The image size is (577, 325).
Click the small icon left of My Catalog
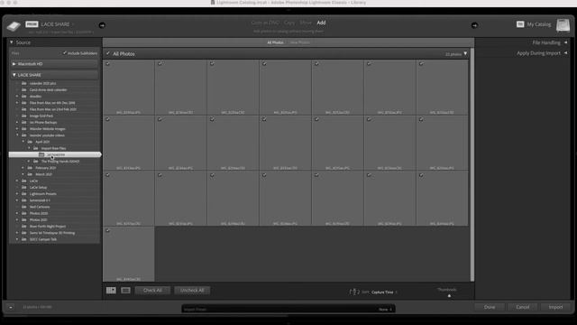click(x=520, y=24)
